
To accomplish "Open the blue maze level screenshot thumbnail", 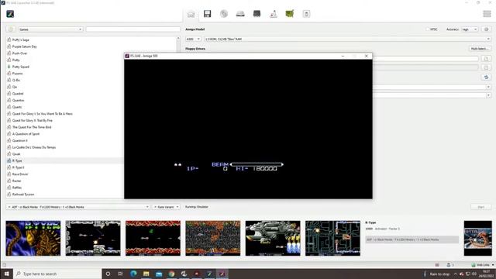I will click(x=332, y=238).
